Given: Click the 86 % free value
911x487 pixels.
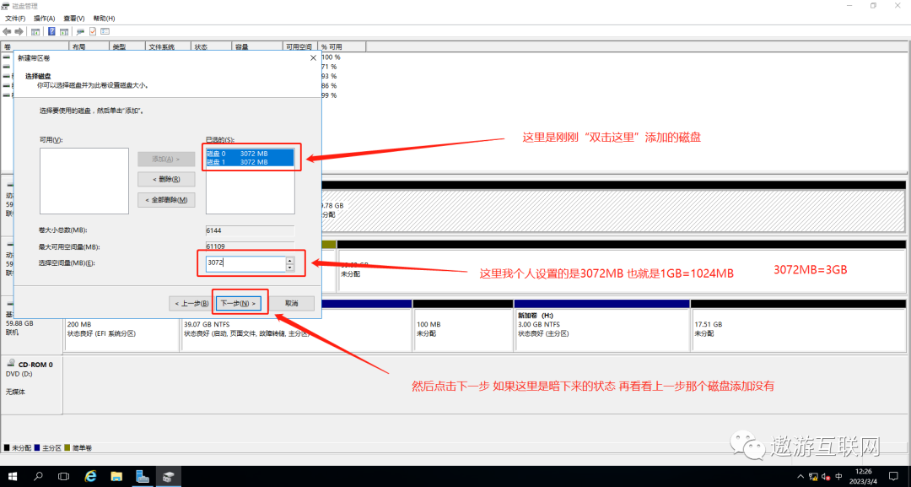Looking at the screenshot, I should pos(330,86).
